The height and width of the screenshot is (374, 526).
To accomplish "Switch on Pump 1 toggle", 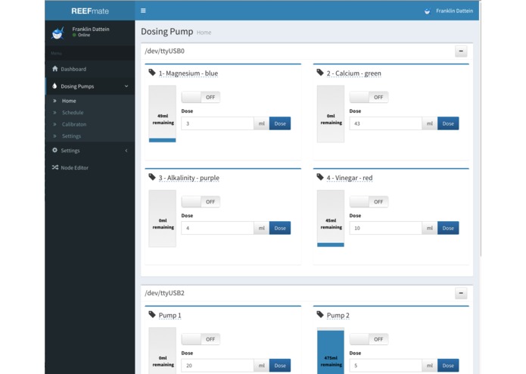I will click(x=201, y=339).
